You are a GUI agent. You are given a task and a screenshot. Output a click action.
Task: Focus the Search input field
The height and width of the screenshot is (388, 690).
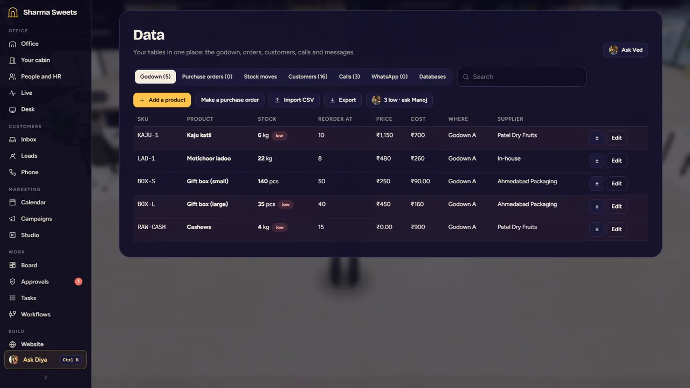point(522,77)
